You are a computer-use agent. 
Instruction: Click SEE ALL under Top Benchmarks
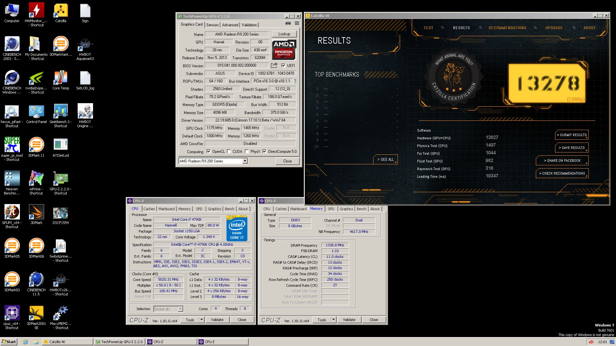coord(385,160)
